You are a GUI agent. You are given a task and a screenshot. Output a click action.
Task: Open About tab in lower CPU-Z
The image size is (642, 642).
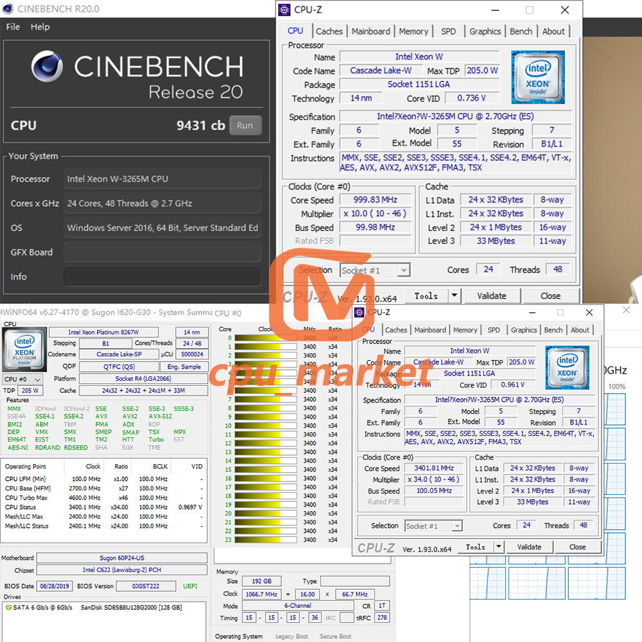(580, 330)
